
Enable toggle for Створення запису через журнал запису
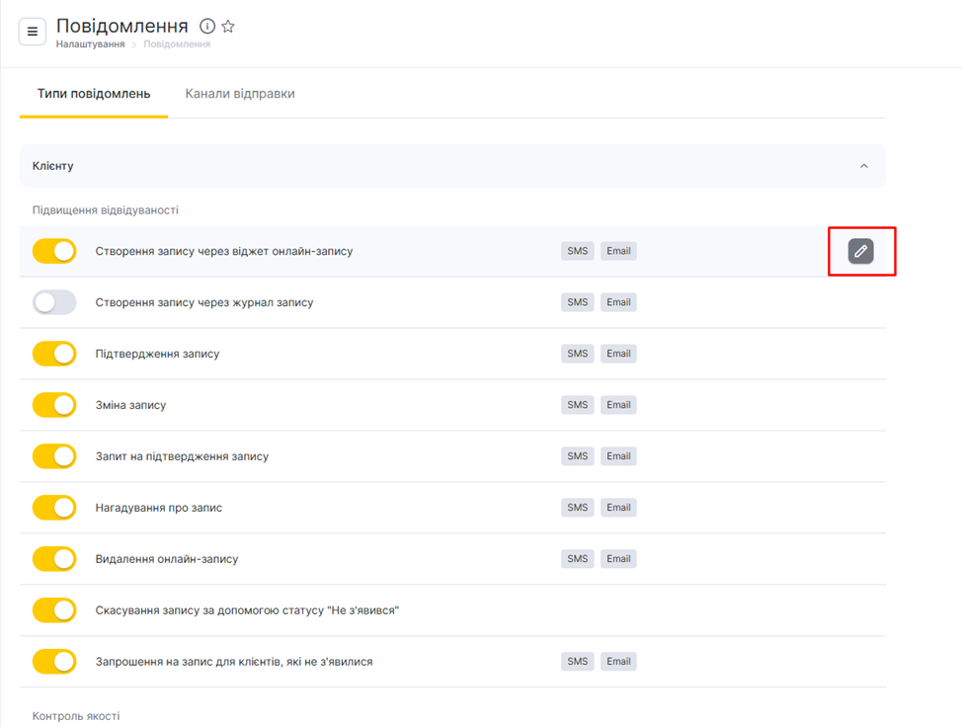pyautogui.click(x=54, y=302)
